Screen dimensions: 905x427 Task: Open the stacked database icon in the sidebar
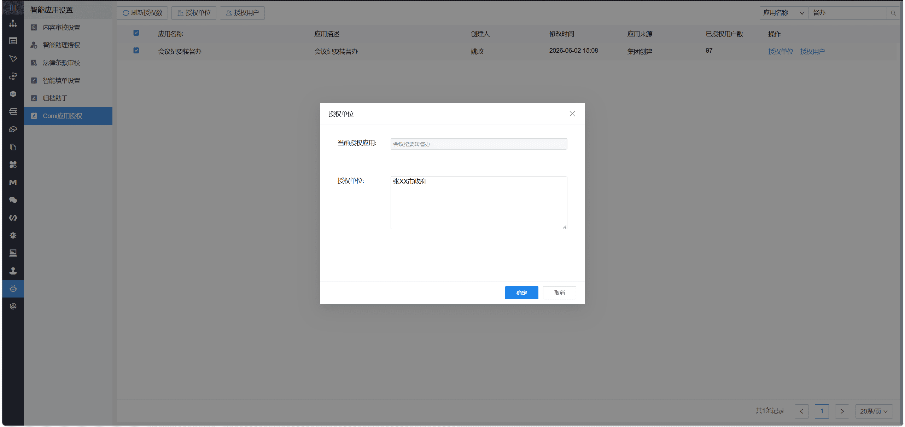(13, 112)
